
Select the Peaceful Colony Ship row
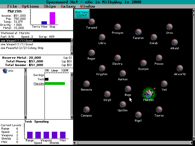click(35, 48)
